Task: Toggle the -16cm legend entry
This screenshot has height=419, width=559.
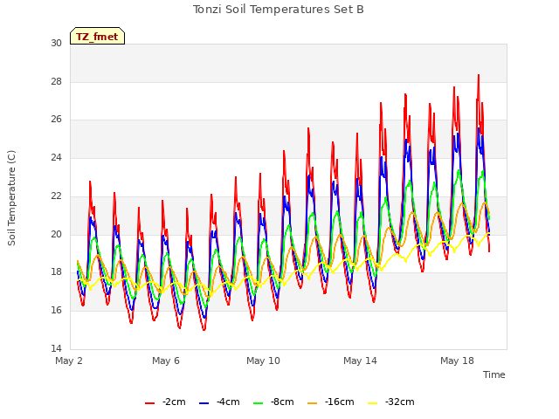Action: (x=330, y=402)
